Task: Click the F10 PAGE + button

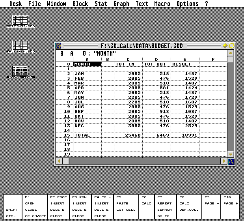Action: (x=231, y=203)
